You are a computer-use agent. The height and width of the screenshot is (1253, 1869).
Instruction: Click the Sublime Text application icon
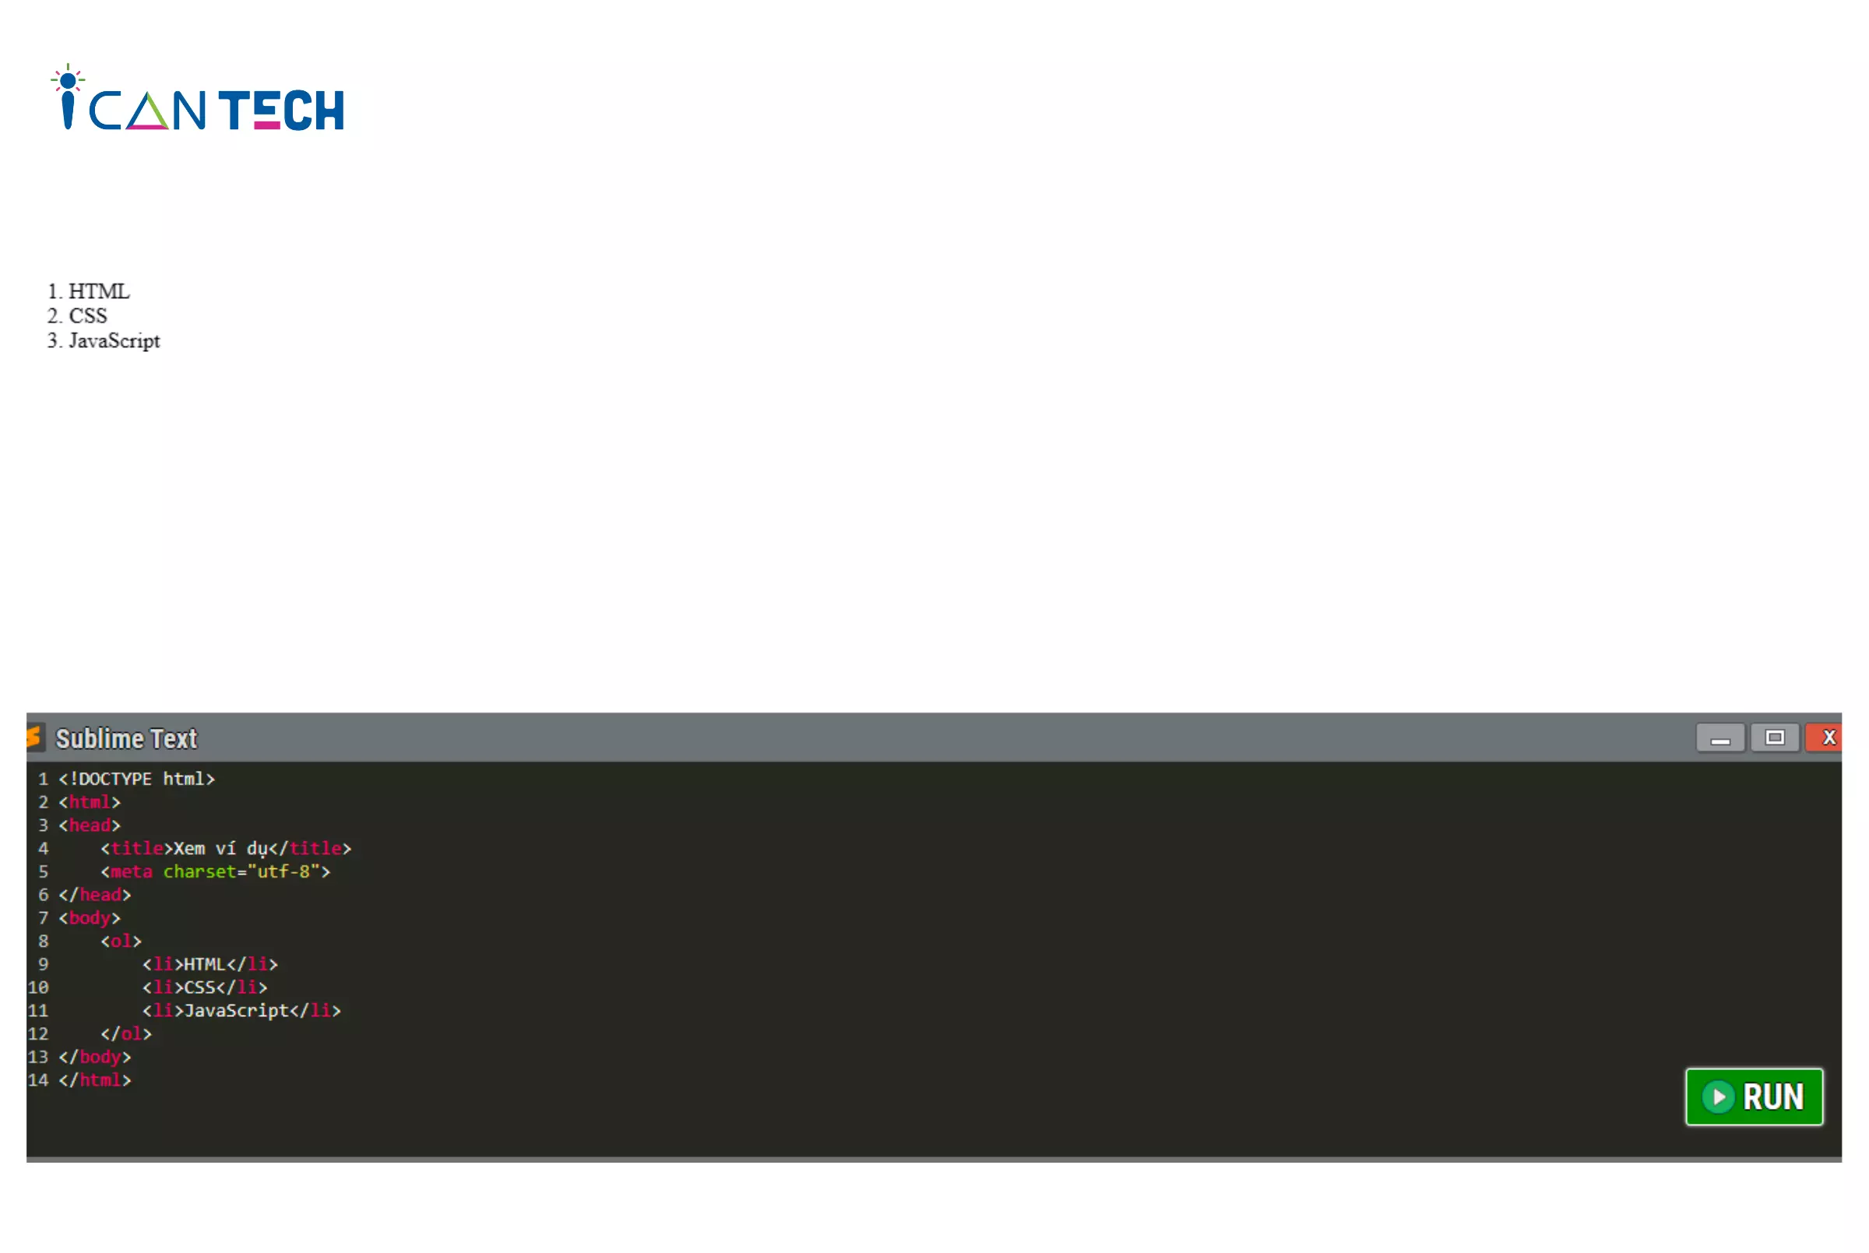point(33,737)
